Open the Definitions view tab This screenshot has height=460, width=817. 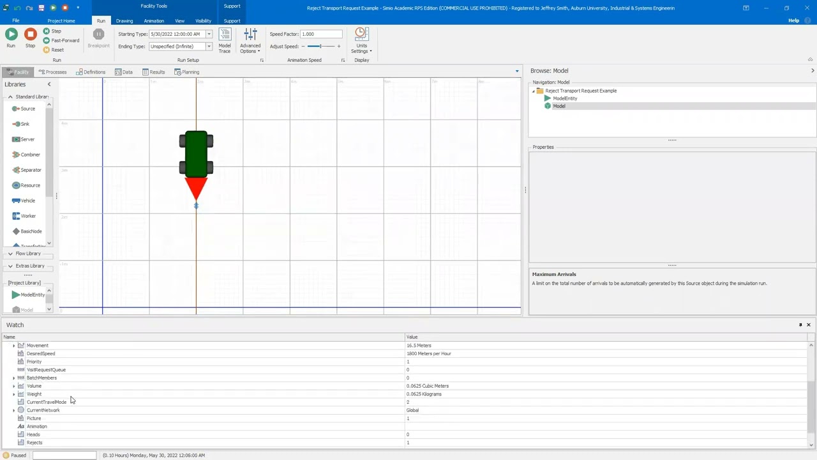click(x=91, y=72)
